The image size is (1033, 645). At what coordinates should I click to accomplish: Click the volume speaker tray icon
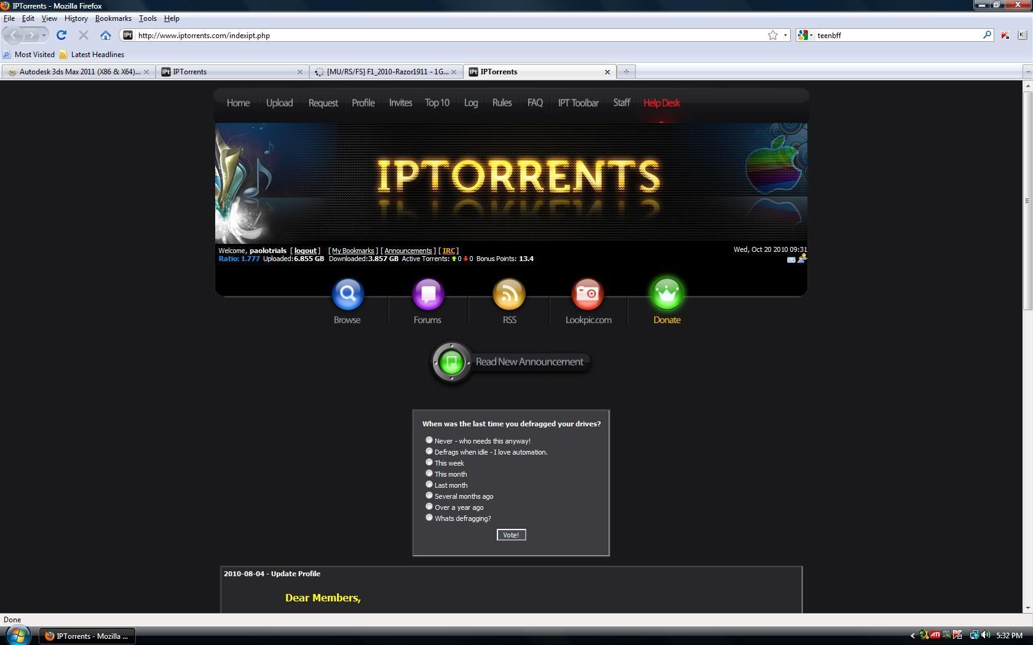click(986, 635)
